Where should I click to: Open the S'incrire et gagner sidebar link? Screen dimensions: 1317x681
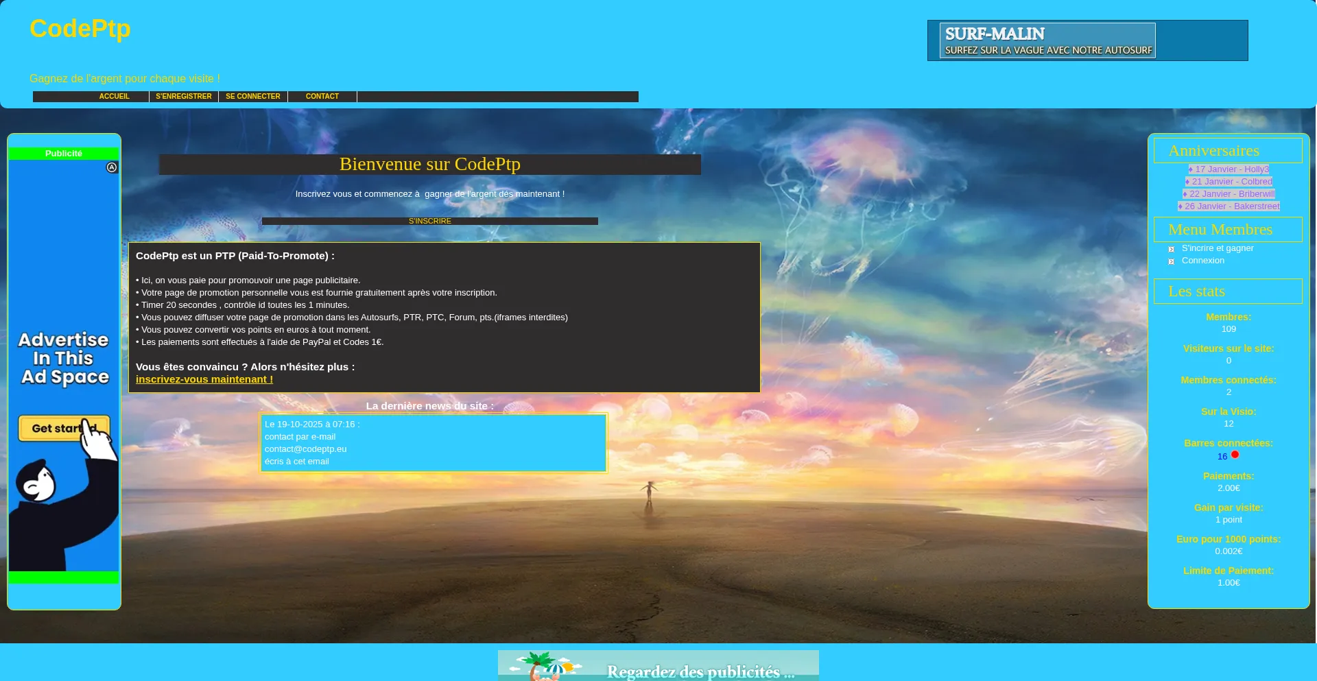click(x=1218, y=248)
